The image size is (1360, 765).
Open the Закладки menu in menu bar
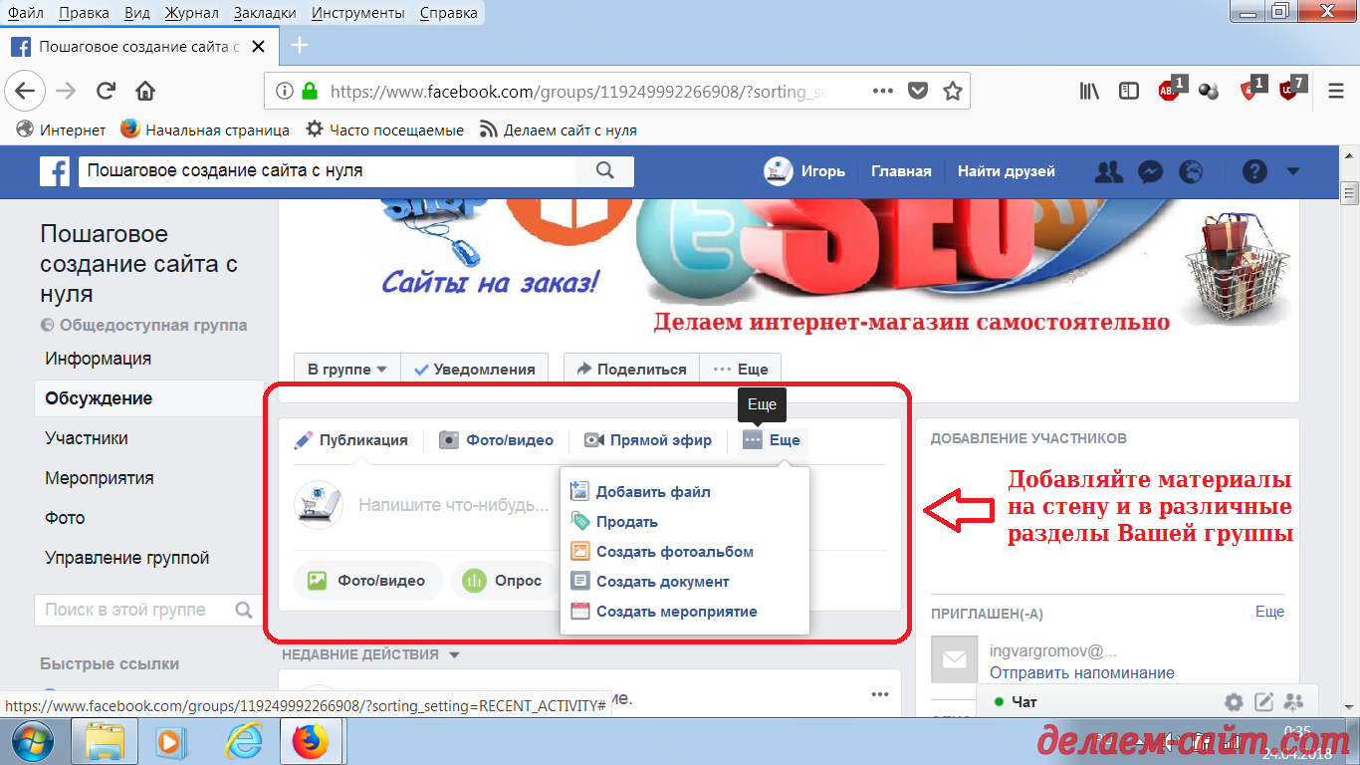(x=265, y=13)
